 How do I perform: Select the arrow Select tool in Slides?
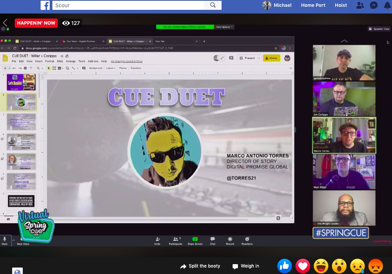point(49,68)
